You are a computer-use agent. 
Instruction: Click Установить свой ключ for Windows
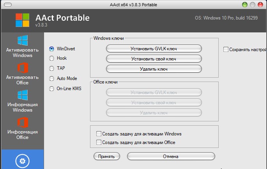[x=154, y=59]
